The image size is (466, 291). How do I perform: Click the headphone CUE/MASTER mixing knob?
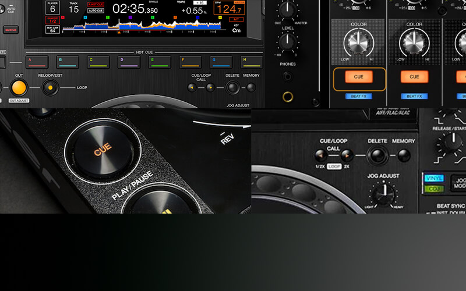coord(287,10)
